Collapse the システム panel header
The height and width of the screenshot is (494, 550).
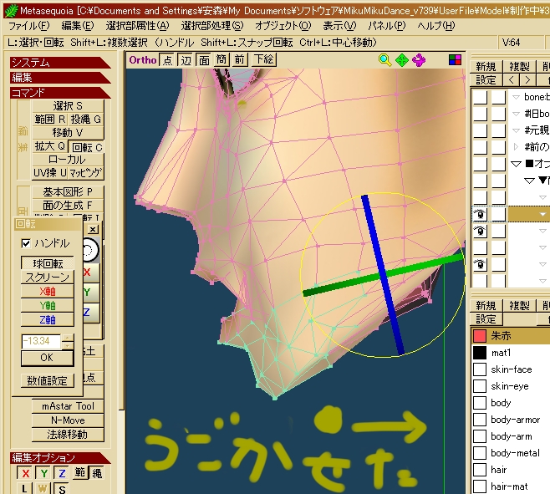pos(59,63)
